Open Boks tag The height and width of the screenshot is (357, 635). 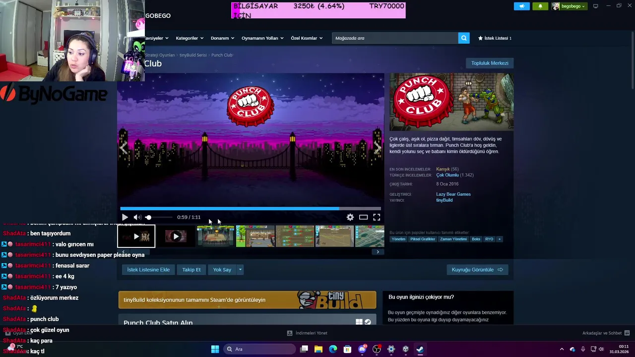pyautogui.click(x=476, y=239)
